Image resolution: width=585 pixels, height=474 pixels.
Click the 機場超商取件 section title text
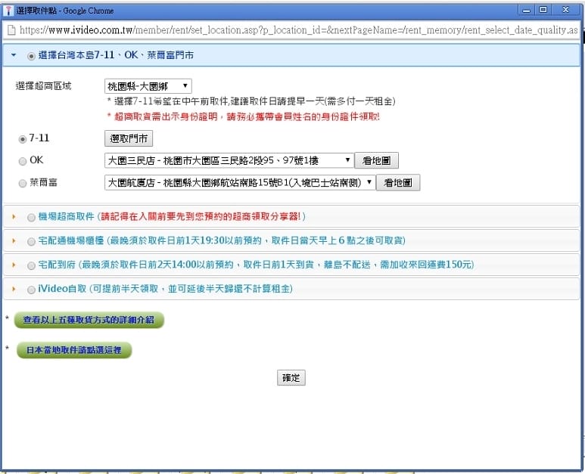pos(172,216)
